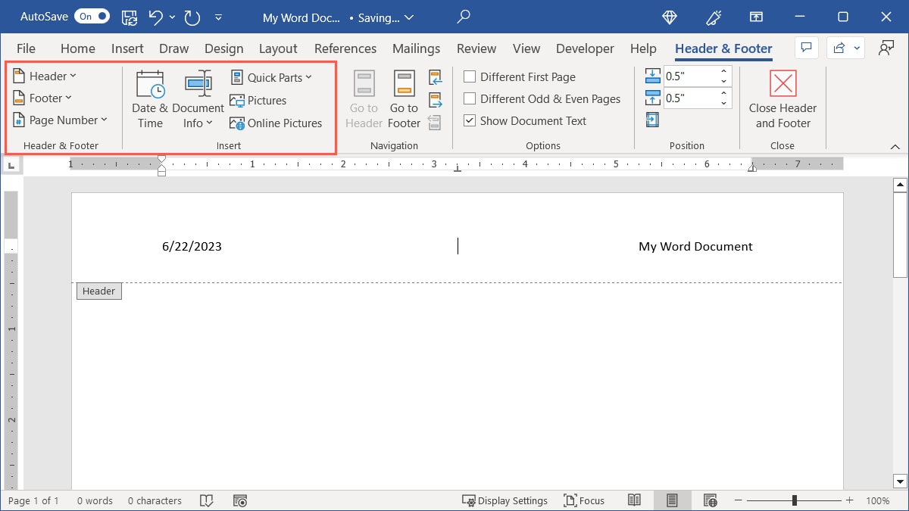Open the Review tab

476,48
